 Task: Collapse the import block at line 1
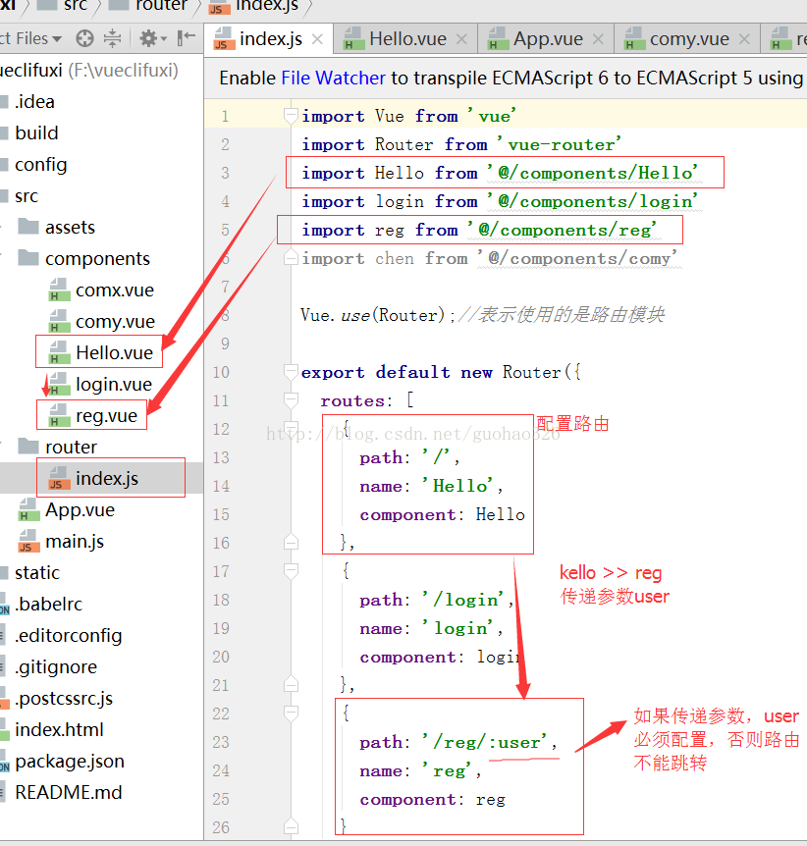(291, 116)
